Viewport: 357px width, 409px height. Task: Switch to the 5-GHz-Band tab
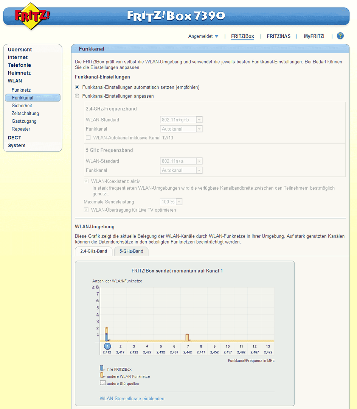tap(131, 251)
